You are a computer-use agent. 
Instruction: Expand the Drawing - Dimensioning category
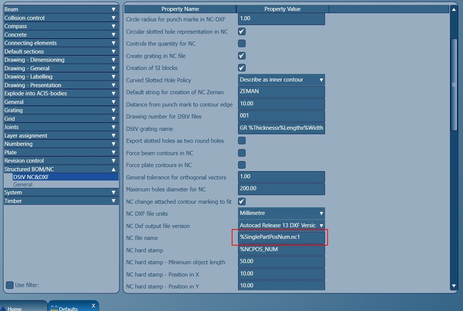click(x=113, y=59)
